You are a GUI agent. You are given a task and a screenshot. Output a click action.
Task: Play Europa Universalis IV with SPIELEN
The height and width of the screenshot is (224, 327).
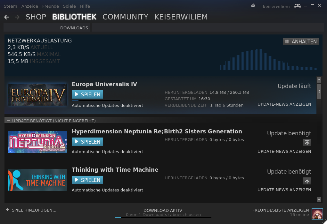click(87, 94)
